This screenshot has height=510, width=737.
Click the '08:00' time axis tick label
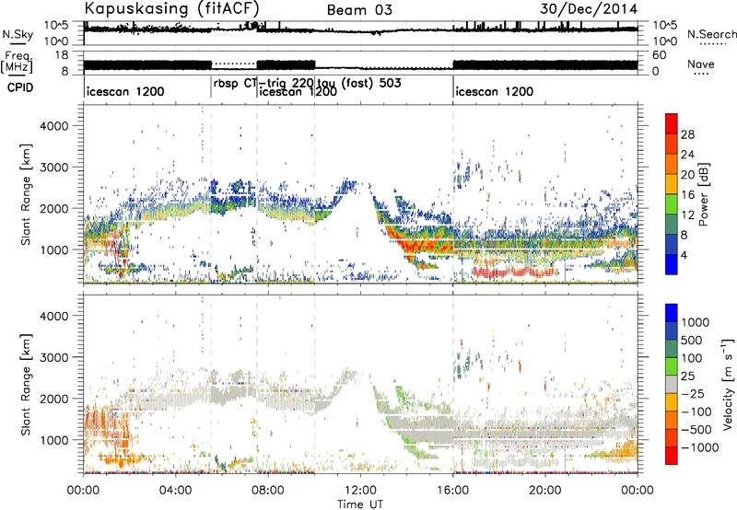tap(268, 490)
